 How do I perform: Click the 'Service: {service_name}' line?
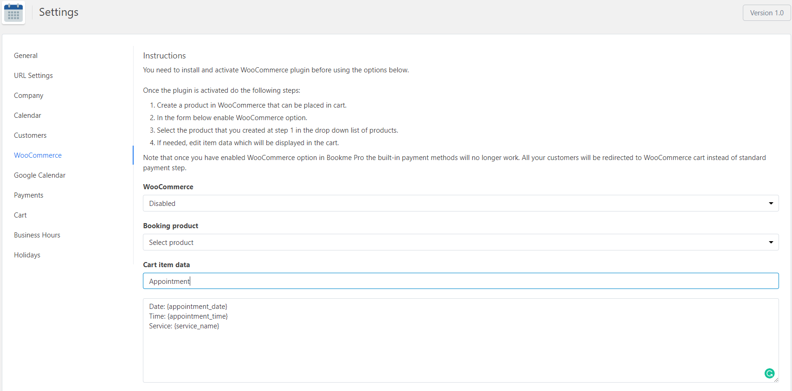(184, 326)
